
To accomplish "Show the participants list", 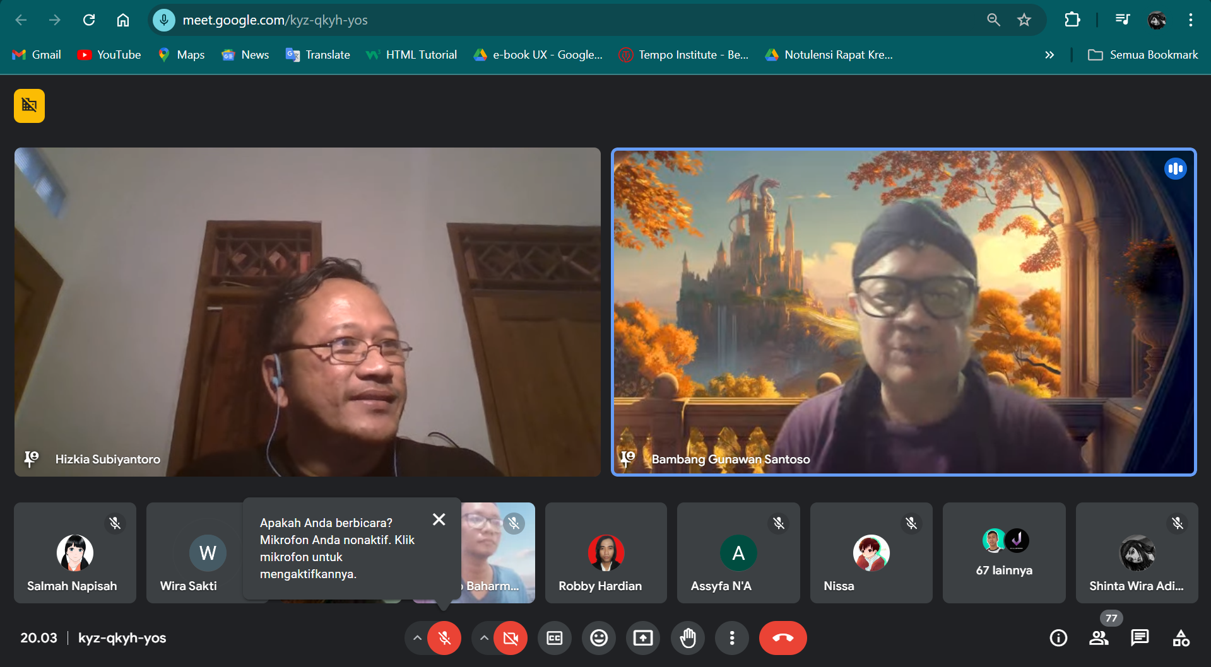I will 1099,638.
